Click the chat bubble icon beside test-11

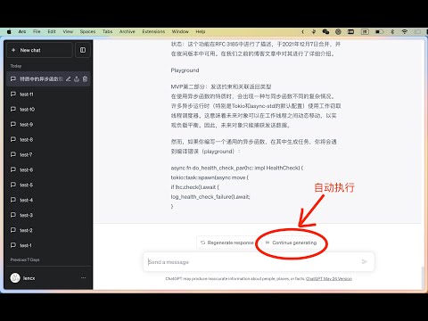(x=13, y=94)
